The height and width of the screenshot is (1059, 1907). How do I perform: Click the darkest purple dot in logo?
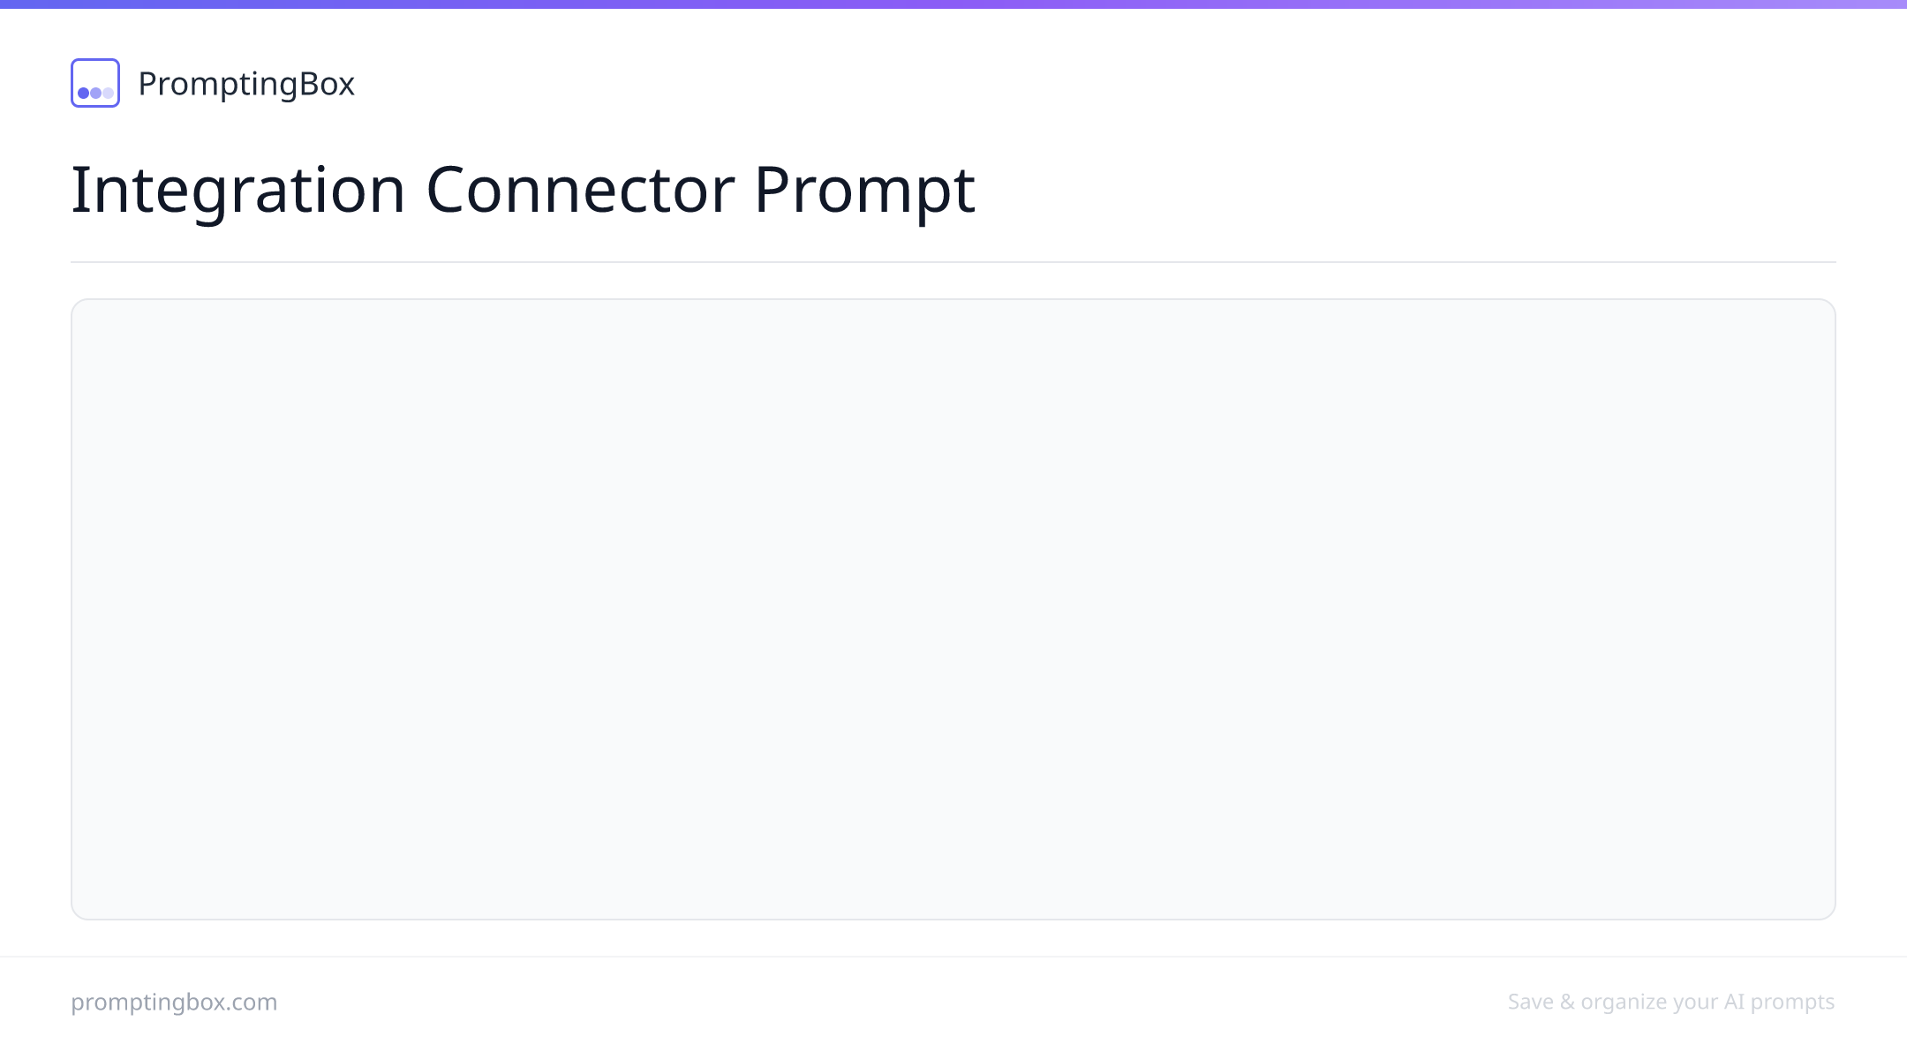(x=83, y=93)
